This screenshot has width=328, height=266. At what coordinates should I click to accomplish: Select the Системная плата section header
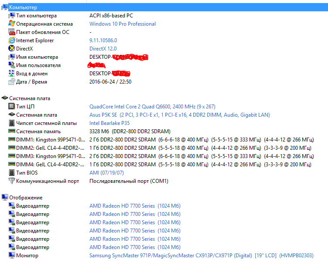[30, 98]
